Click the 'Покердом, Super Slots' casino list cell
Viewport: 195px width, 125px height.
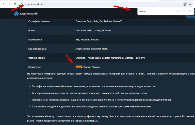point(99,21)
